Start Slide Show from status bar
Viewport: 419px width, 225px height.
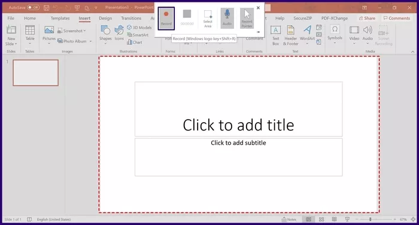pos(347,220)
